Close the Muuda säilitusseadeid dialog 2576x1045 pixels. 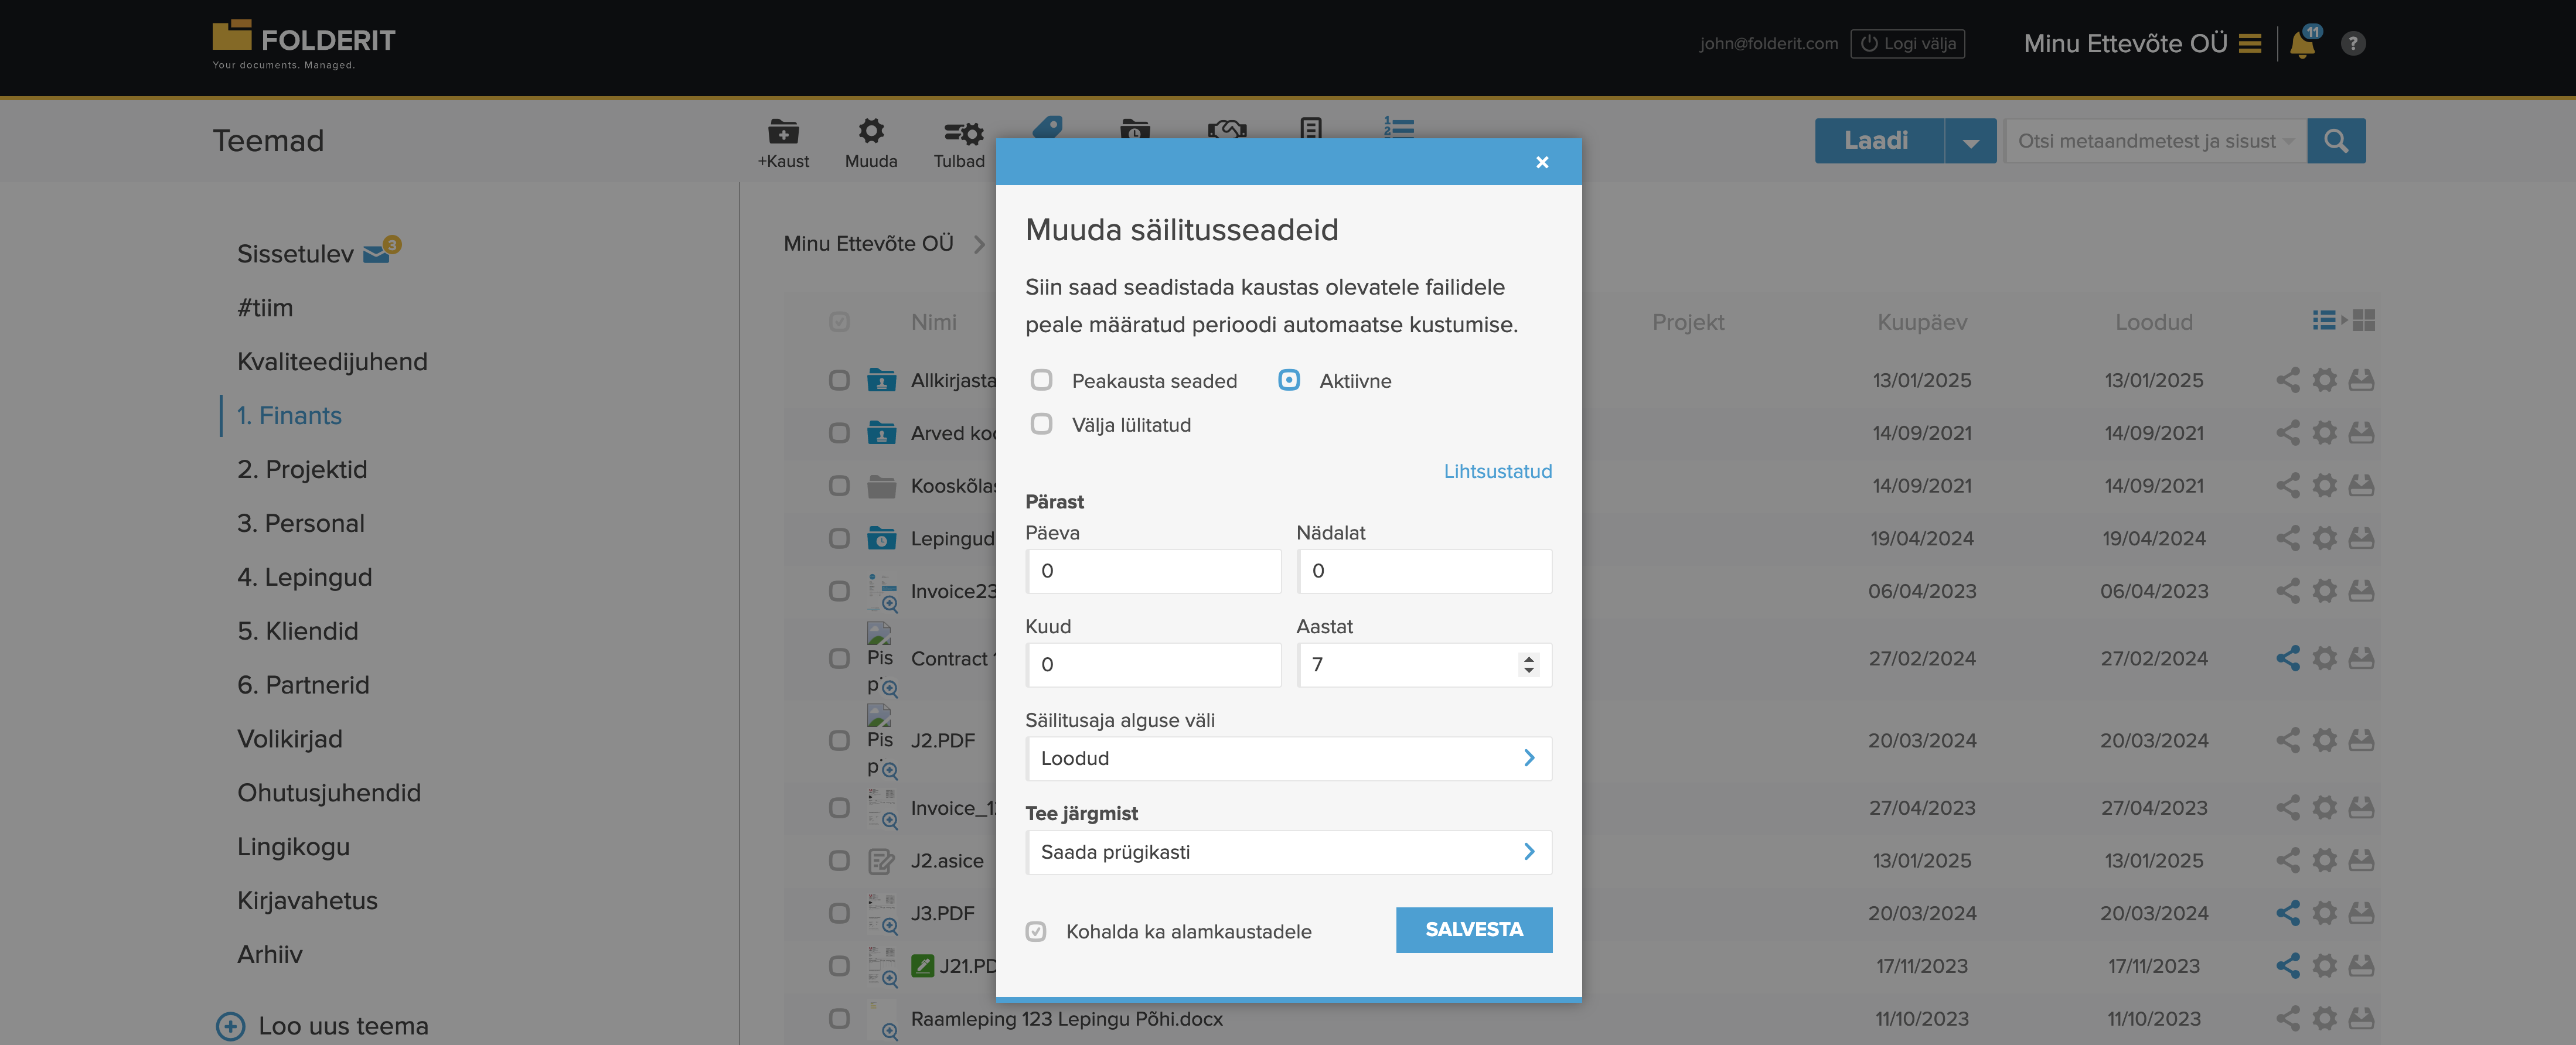point(1541,162)
